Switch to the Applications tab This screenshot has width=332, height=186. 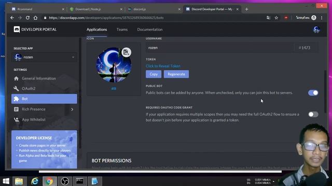click(97, 29)
